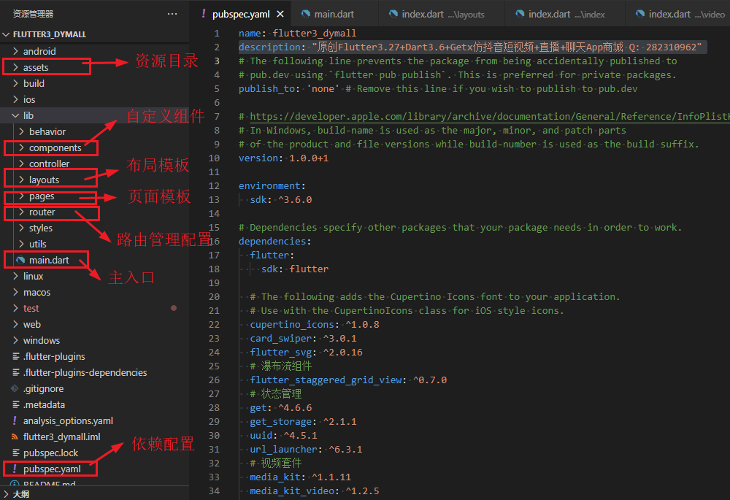Follow the developer.apple.com link on line 7
Image resolution: width=730 pixels, height=500 pixels.
pos(490,116)
